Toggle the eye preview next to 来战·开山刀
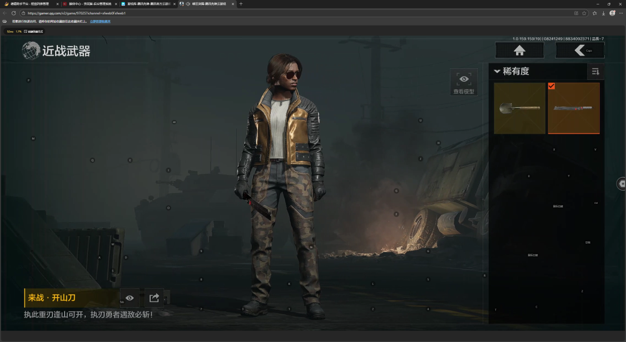This screenshot has height=342, width=626. tap(130, 298)
